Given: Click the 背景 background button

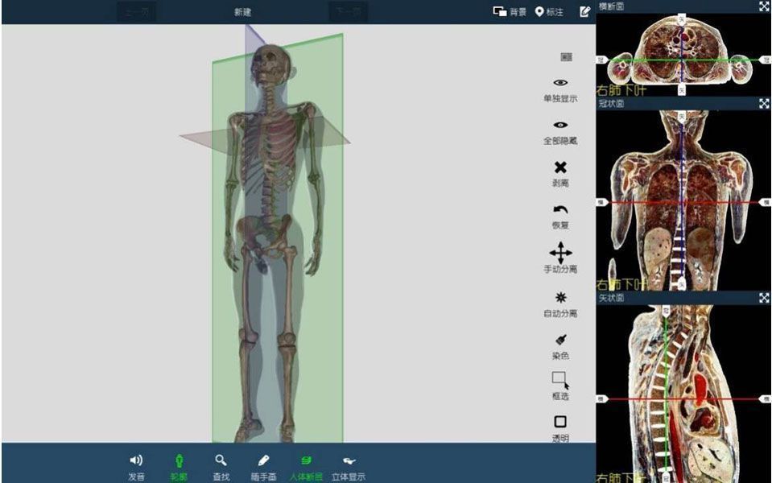Looking at the screenshot, I should [x=510, y=12].
